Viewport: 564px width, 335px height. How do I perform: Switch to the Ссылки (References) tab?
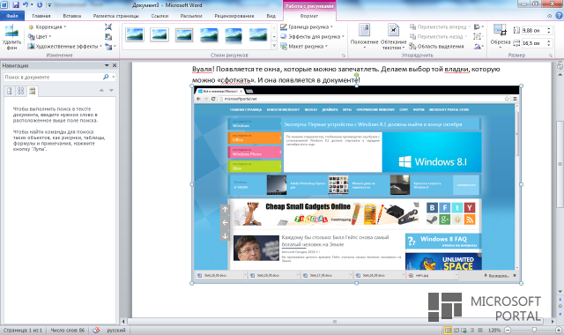coord(160,16)
